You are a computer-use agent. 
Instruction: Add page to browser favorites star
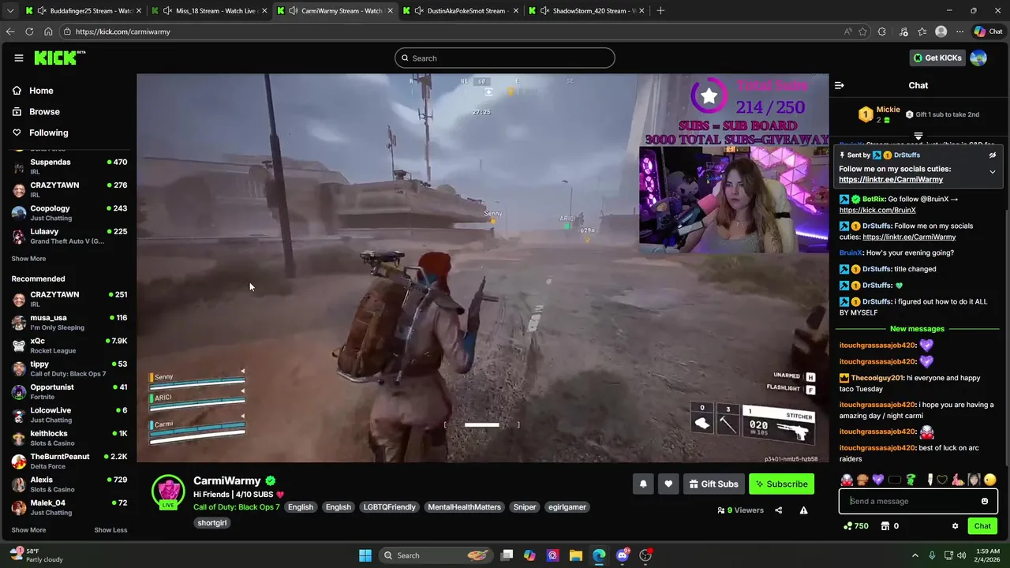click(862, 32)
